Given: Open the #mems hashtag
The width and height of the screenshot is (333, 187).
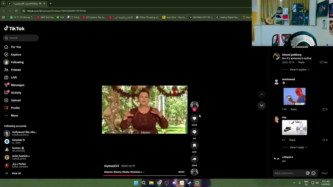Looking at the screenshot, I should (108, 172).
